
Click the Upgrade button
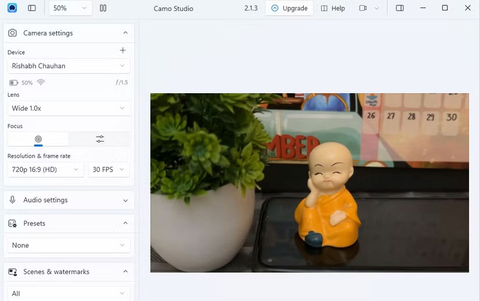(289, 8)
